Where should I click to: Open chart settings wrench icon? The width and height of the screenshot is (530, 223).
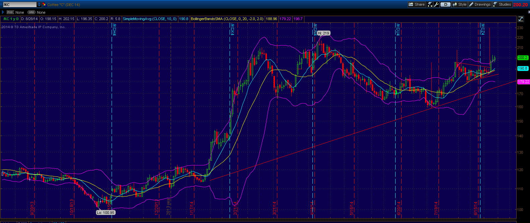click(436, 4)
